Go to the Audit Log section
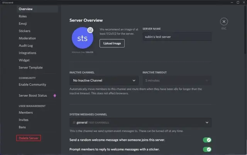The width and height of the screenshot is (247, 155). coord(26,46)
